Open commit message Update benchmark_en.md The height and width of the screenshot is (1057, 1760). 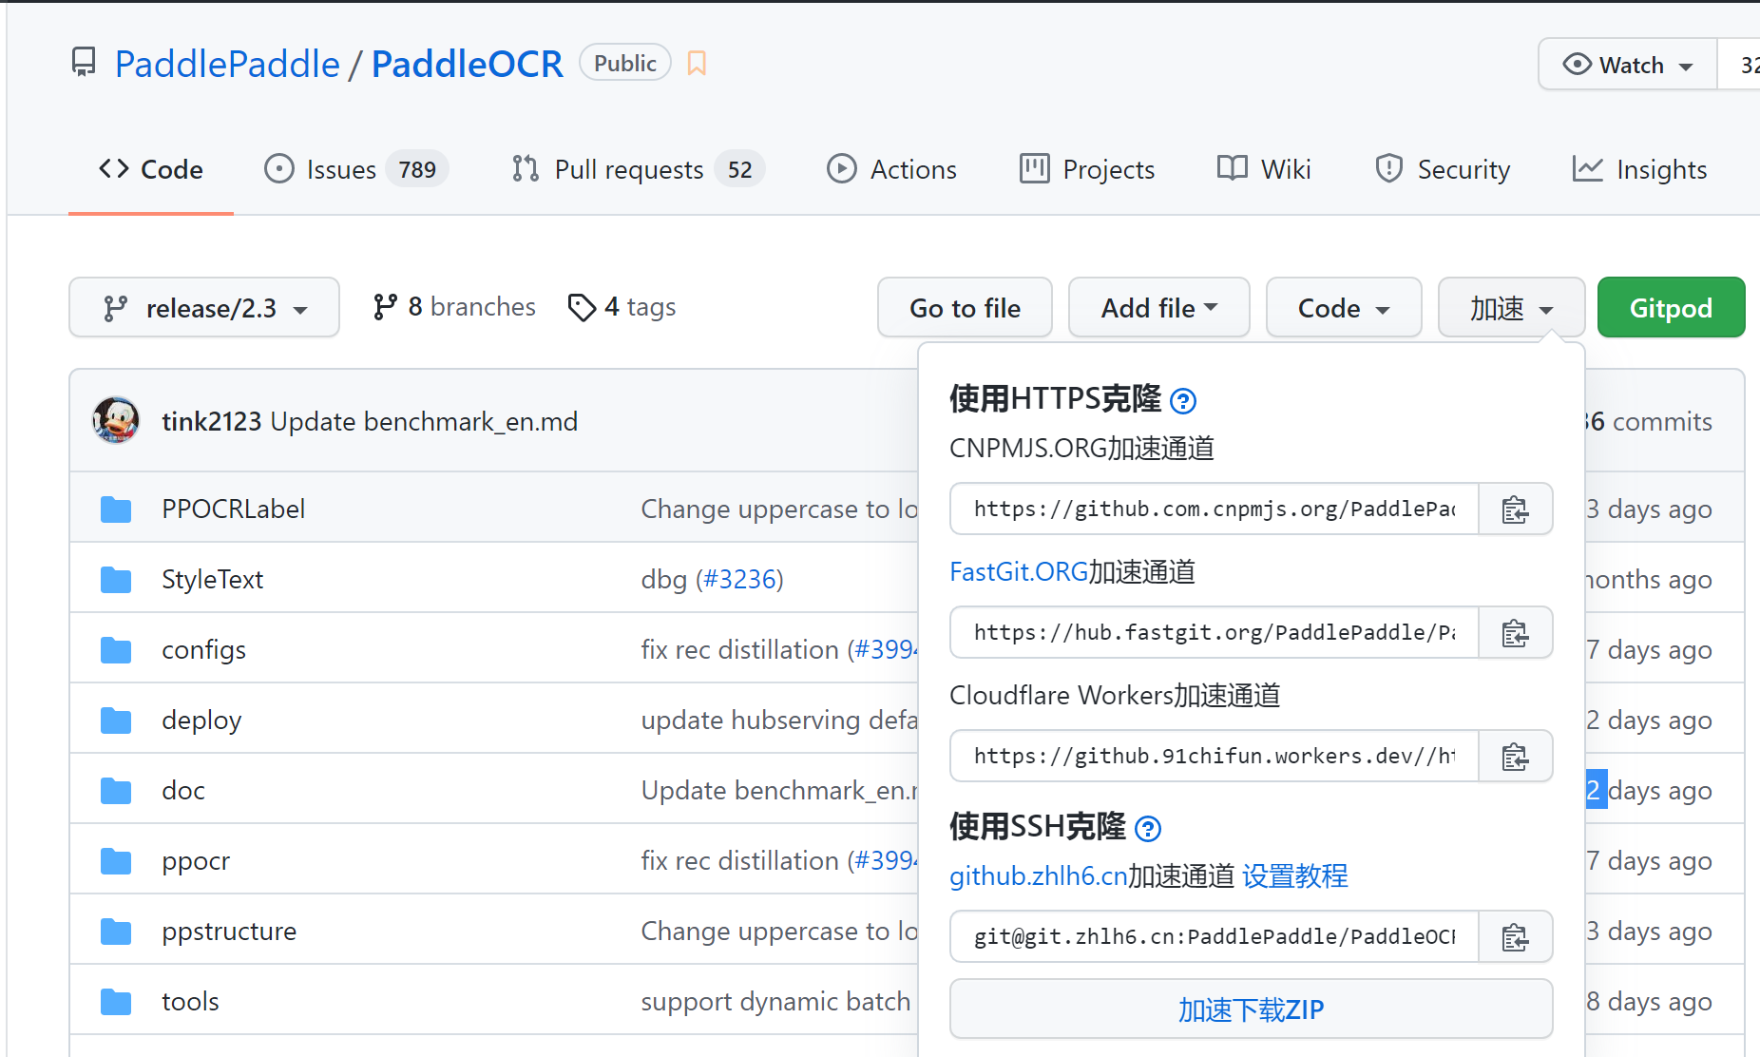pyautogui.click(x=424, y=421)
